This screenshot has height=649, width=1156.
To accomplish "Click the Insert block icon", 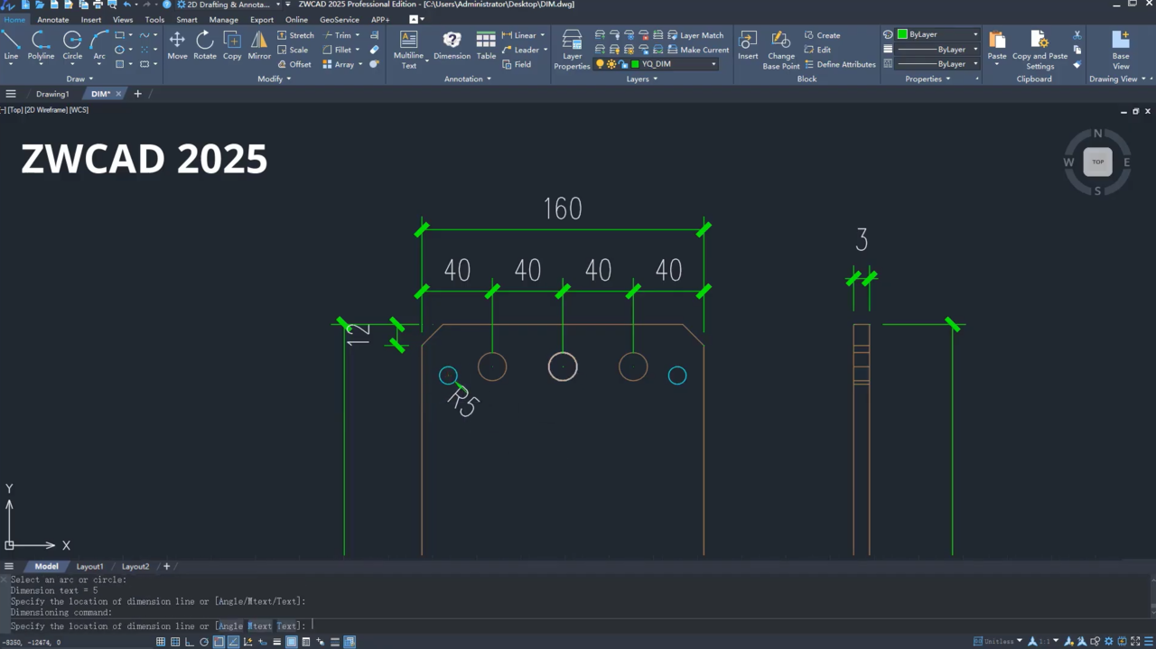I will coord(748,45).
